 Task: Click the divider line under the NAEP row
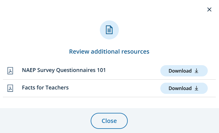[109, 79]
